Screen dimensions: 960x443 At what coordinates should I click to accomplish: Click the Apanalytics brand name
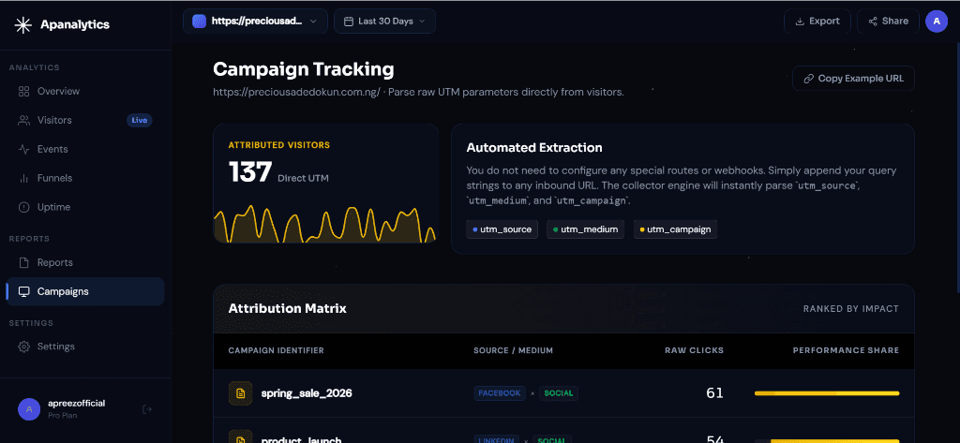75,24
